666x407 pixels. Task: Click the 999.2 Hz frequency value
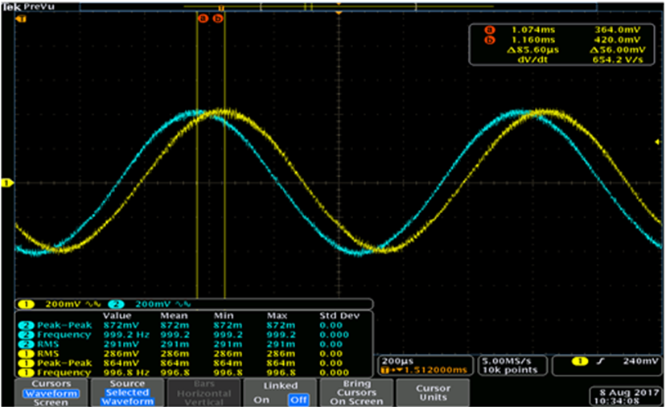(126, 335)
